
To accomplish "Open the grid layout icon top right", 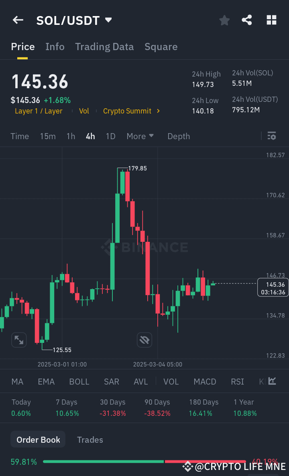I will pos(271,20).
